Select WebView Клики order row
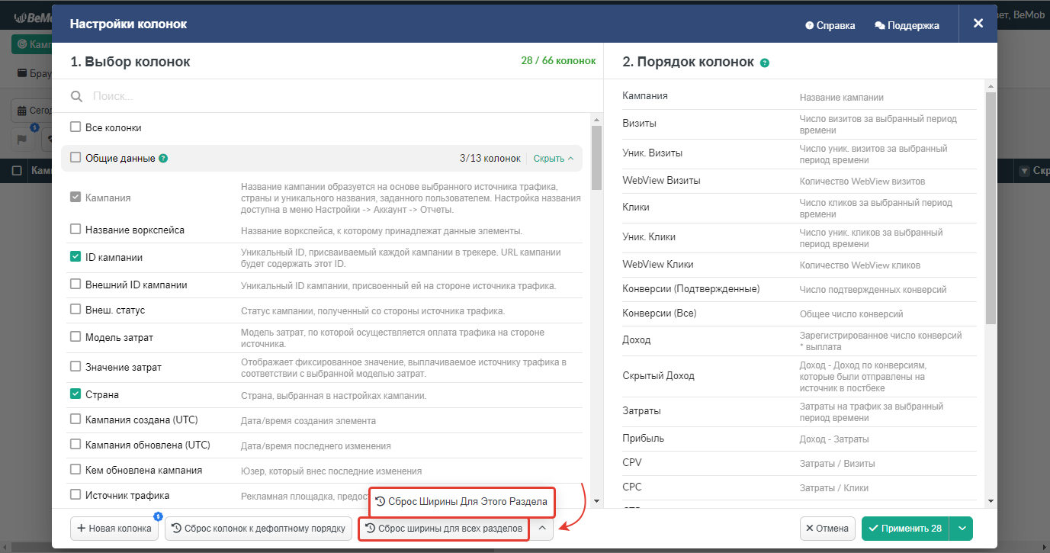1050x553 pixels. [799, 265]
